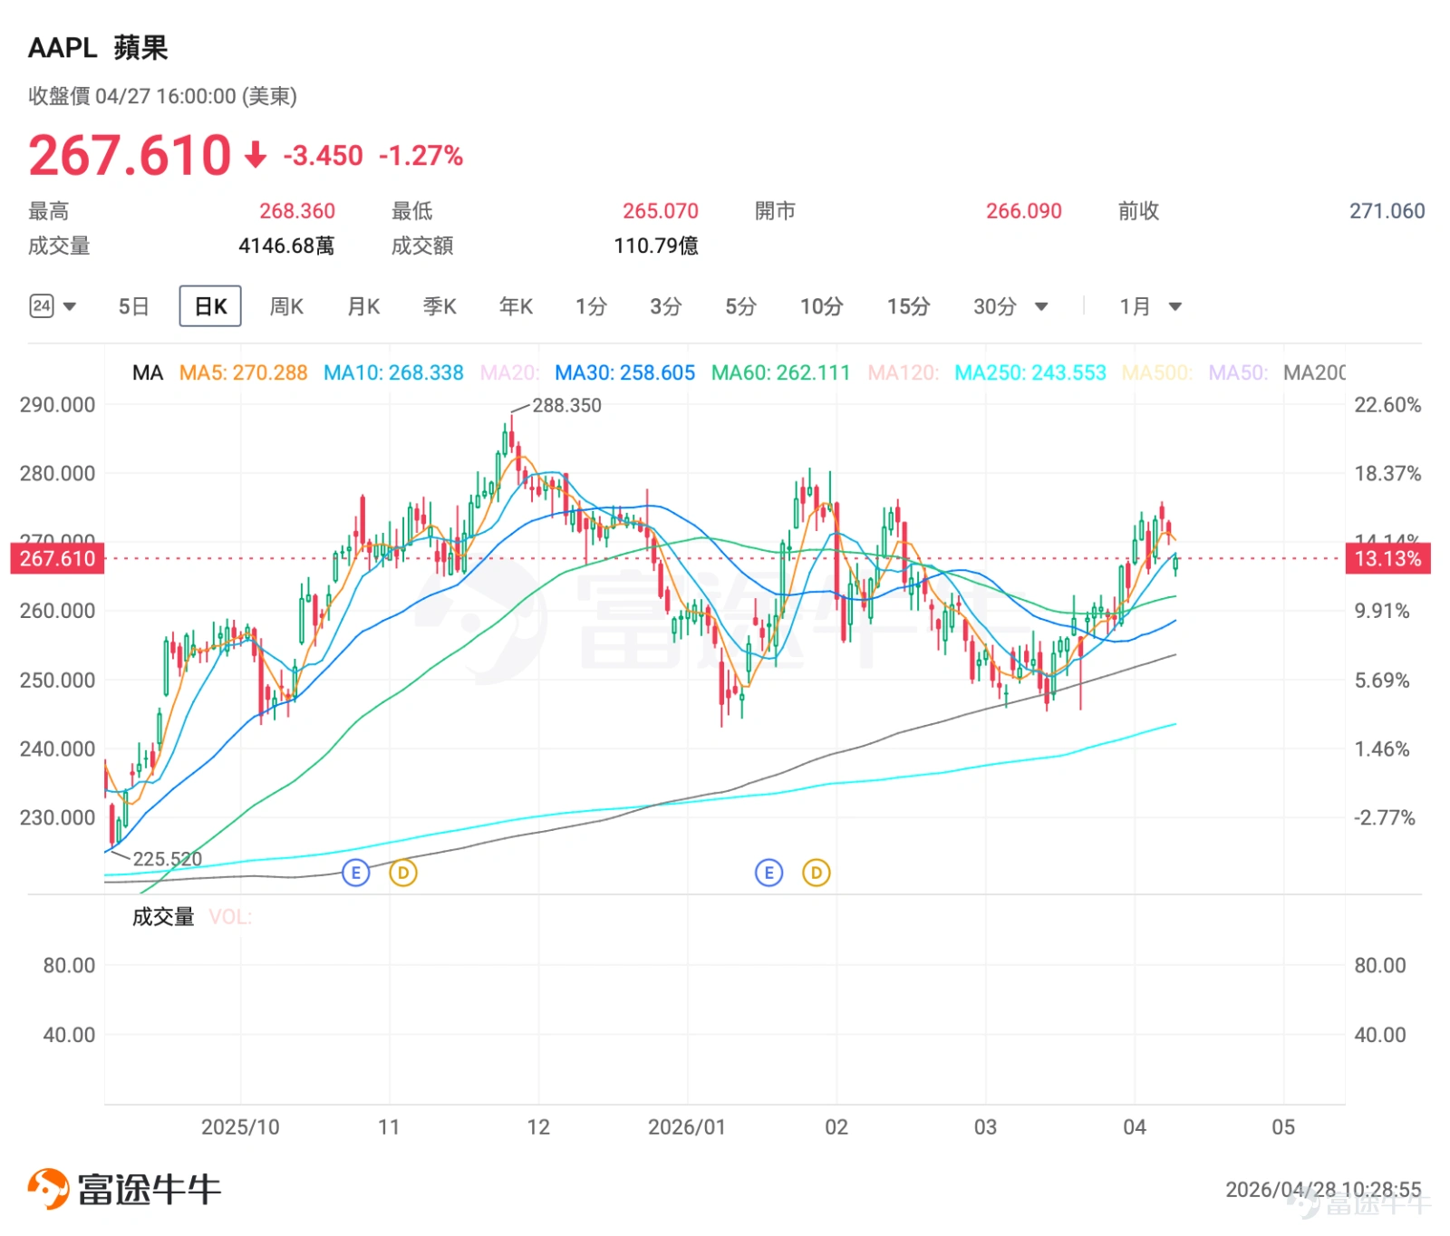The width and height of the screenshot is (1450, 1236).
Task: Click the red 267.610 price axis tag
Action: pyautogui.click(x=57, y=558)
